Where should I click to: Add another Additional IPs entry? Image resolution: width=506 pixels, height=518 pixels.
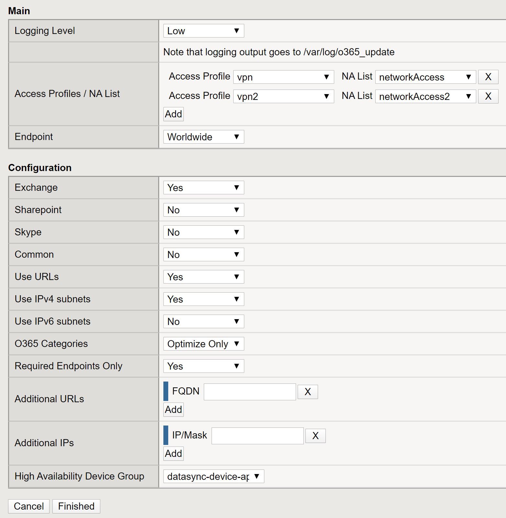173,454
